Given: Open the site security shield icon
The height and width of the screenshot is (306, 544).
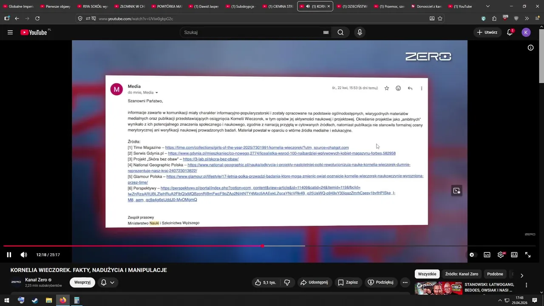Looking at the screenshot, I should pos(80,18).
